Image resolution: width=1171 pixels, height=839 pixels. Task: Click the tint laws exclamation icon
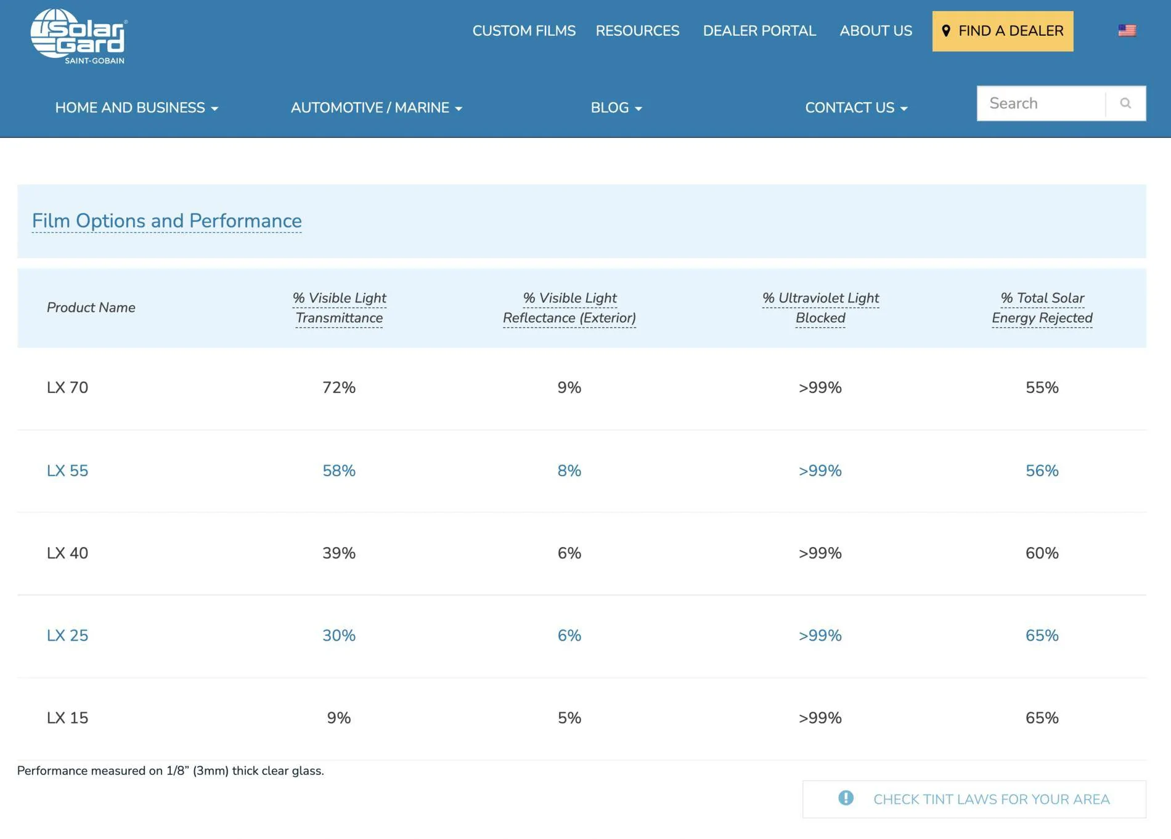click(846, 798)
